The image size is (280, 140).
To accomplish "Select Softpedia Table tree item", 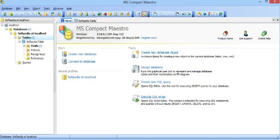I will [35, 42].
